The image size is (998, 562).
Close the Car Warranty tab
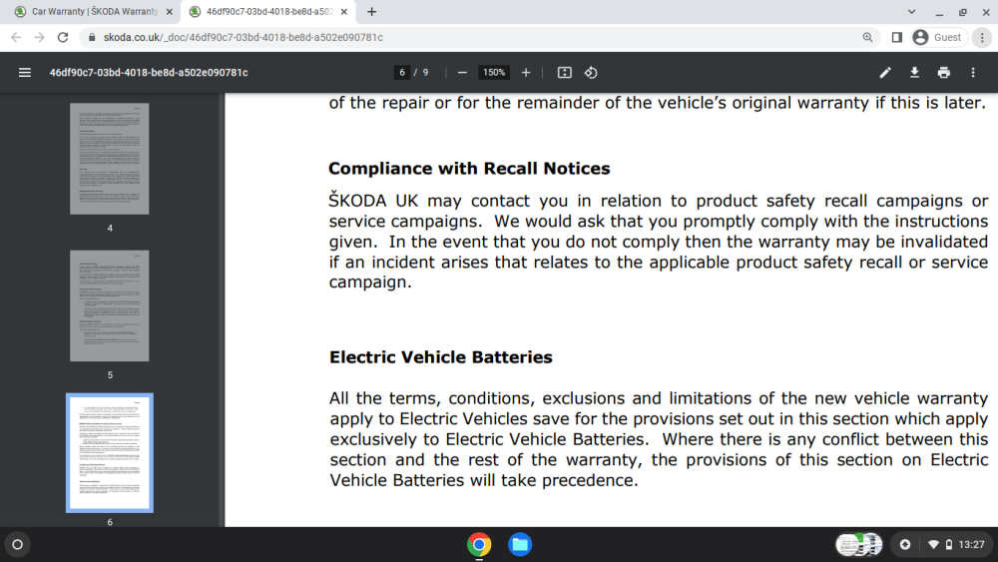click(x=170, y=11)
